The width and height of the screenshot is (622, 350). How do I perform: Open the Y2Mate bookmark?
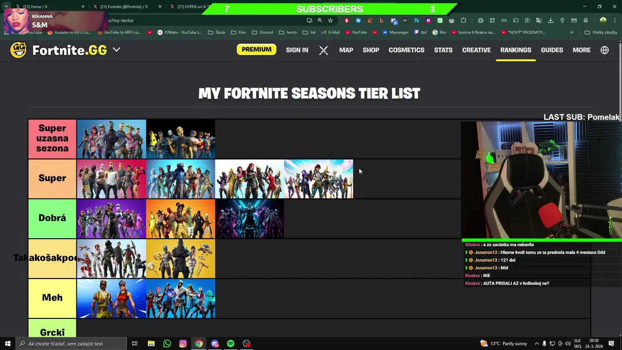click(179, 33)
